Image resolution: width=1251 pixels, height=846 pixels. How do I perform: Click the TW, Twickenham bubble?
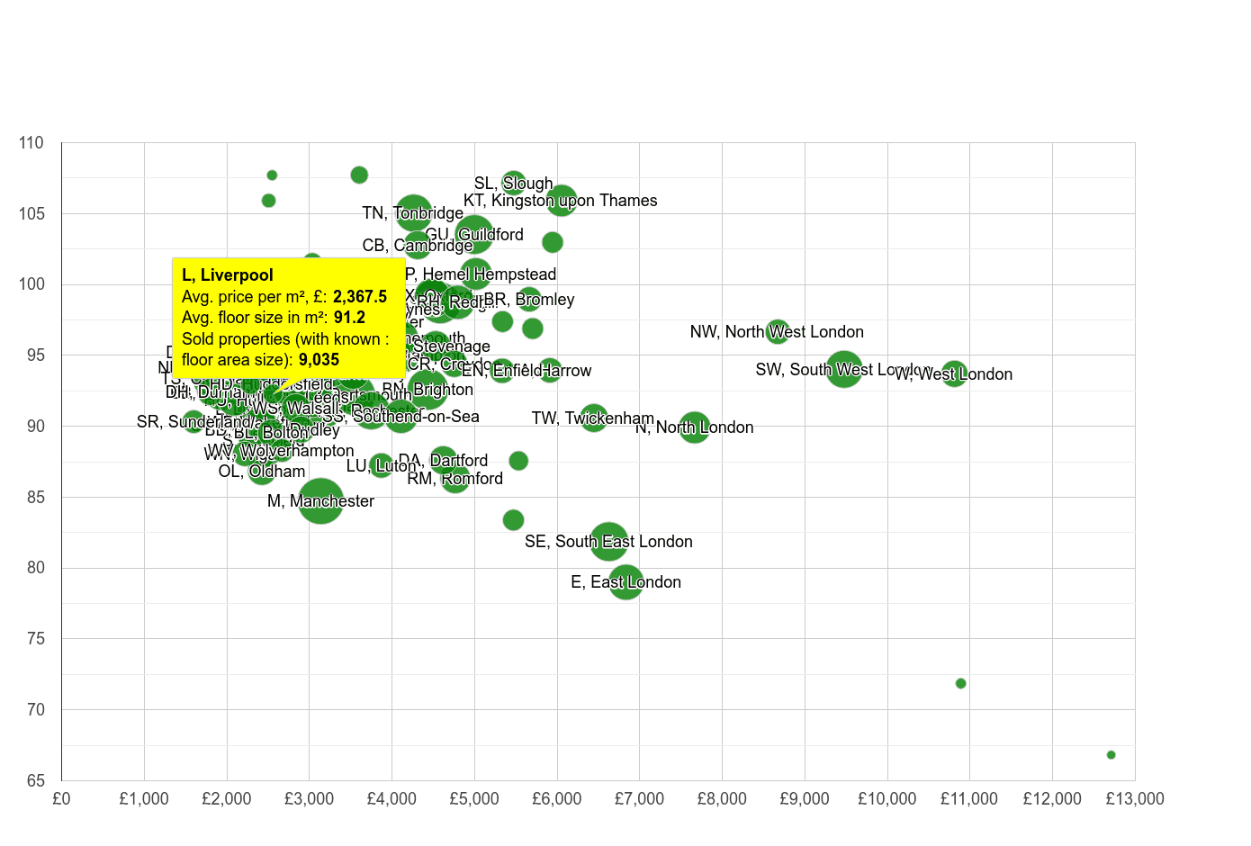coord(594,418)
